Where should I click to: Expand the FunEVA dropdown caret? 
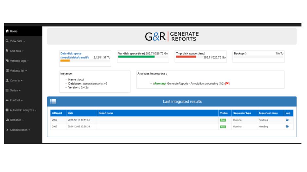pos(22,101)
